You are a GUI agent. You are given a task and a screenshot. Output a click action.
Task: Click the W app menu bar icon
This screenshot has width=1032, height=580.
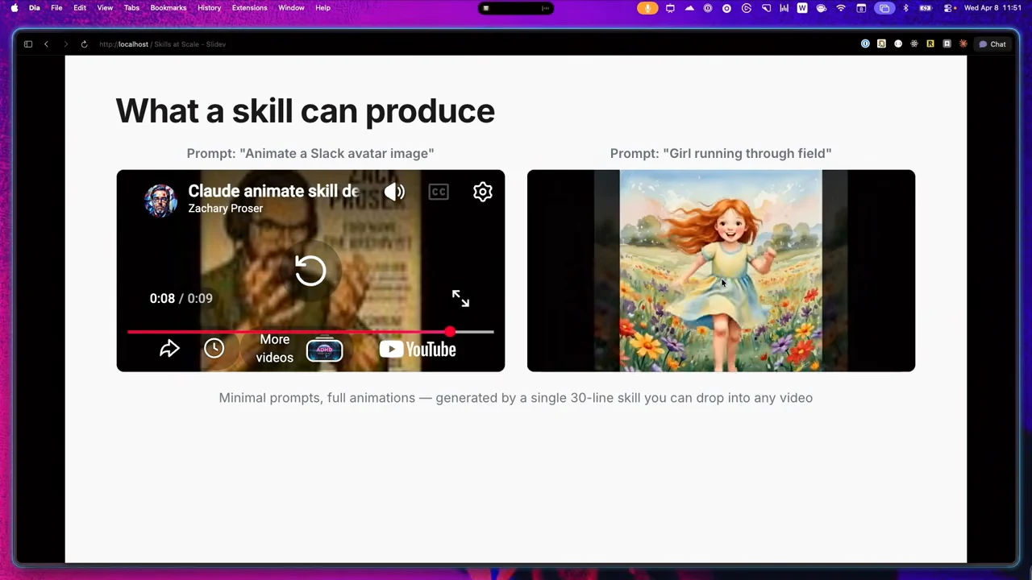pyautogui.click(x=802, y=8)
